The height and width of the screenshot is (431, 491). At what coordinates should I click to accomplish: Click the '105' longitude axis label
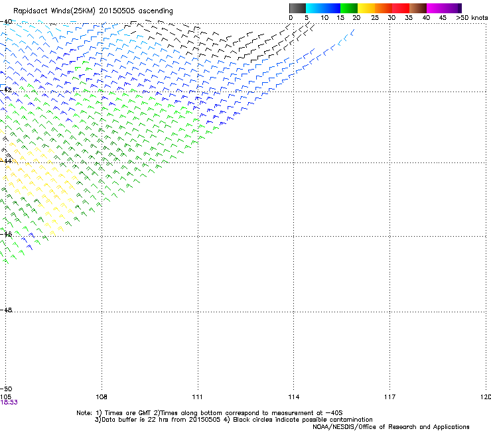point(5,397)
